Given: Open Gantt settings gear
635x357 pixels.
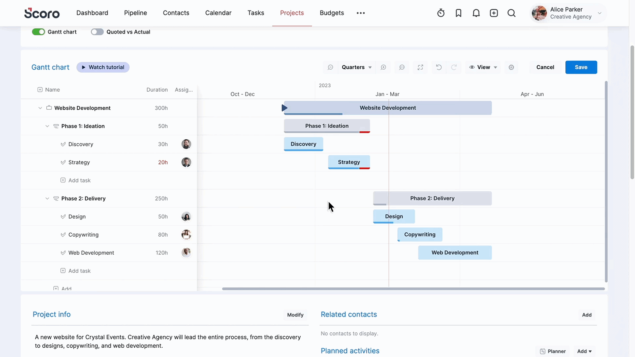Looking at the screenshot, I should [512, 67].
